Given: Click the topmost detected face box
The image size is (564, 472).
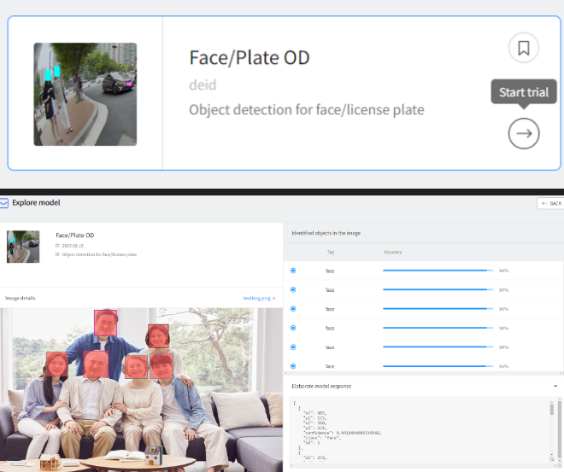Looking at the screenshot, I should [105, 322].
